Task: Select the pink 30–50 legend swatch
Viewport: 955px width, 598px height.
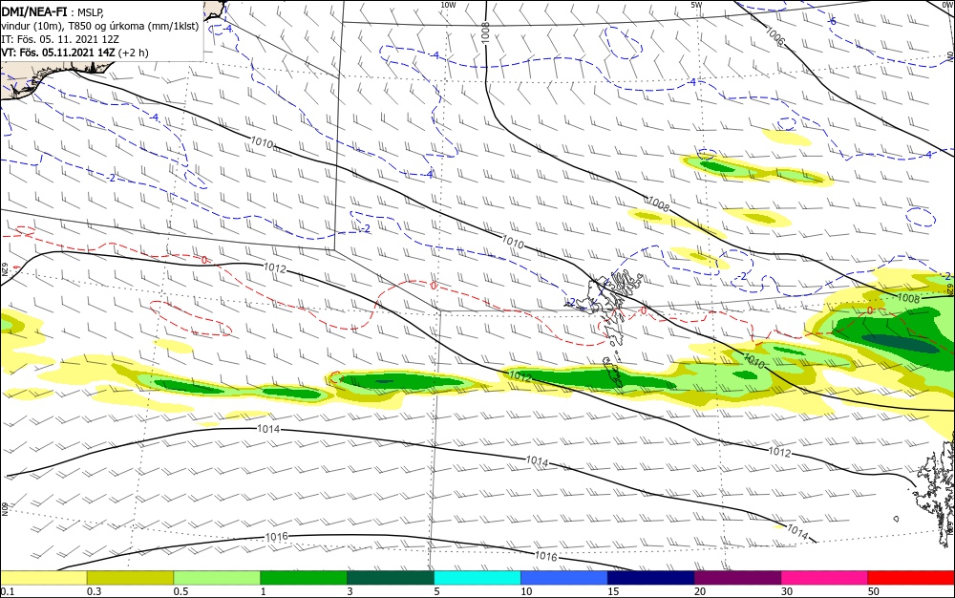Action: [x=825, y=578]
